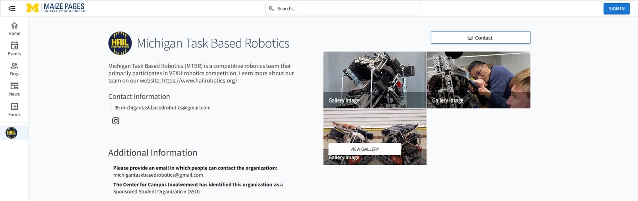This screenshot has width=638, height=201.
Task: Click the hailrobotics.org website URL text
Action: (200, 80)
